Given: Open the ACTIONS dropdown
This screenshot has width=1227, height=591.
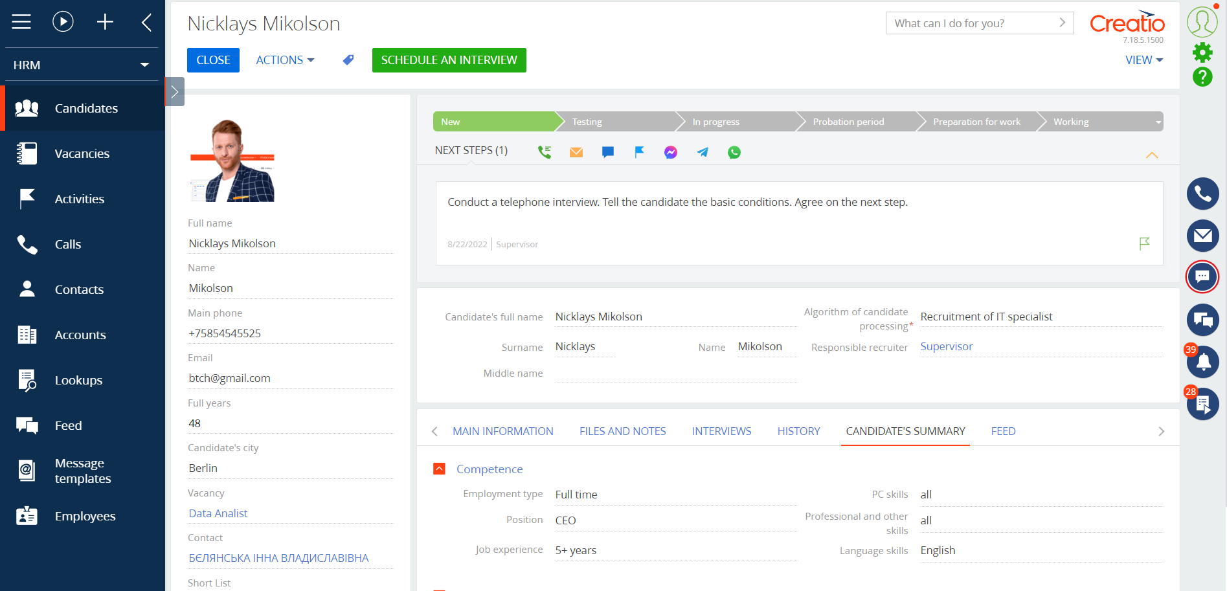Looking at the screenshot, I should pos(284,60).
